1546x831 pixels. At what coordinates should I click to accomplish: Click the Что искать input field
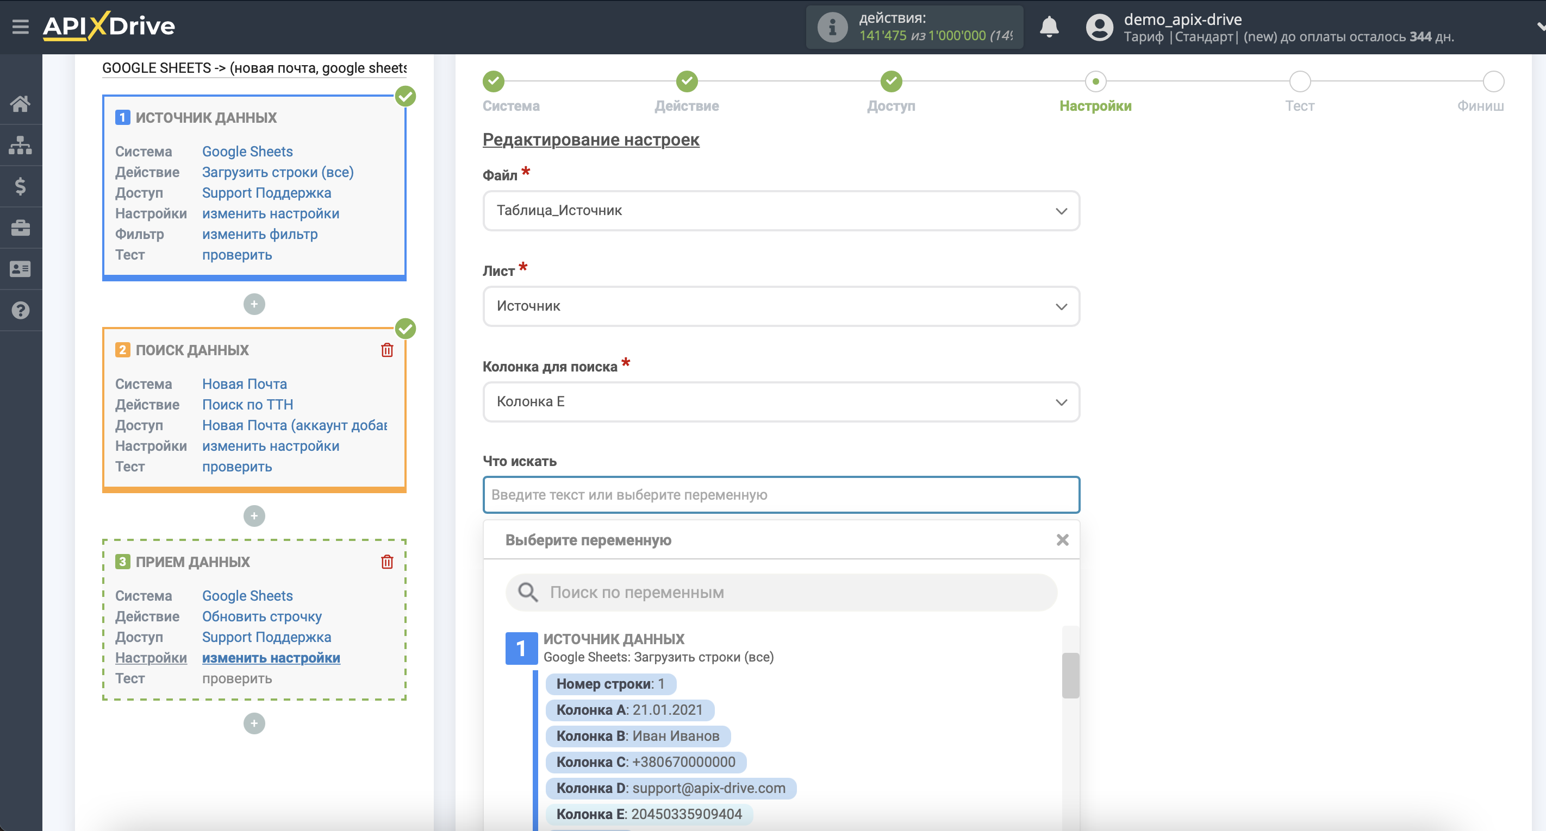click(781, 495)
